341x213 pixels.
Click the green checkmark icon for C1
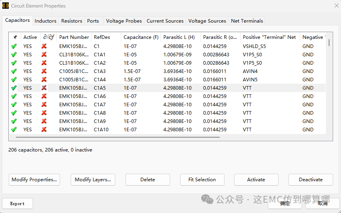14,46
